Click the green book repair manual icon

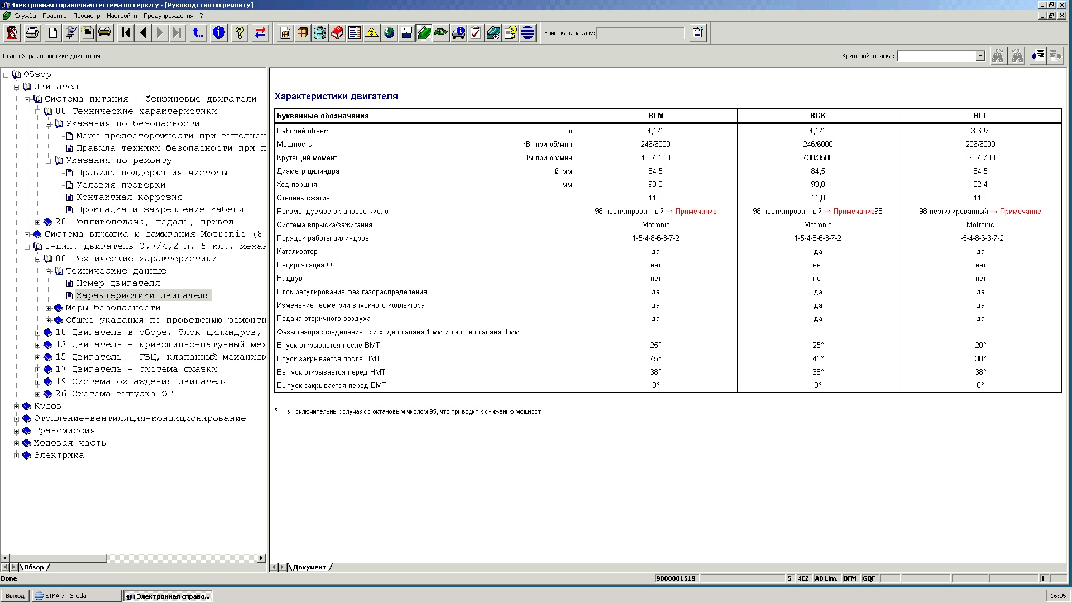click(424, 33)
